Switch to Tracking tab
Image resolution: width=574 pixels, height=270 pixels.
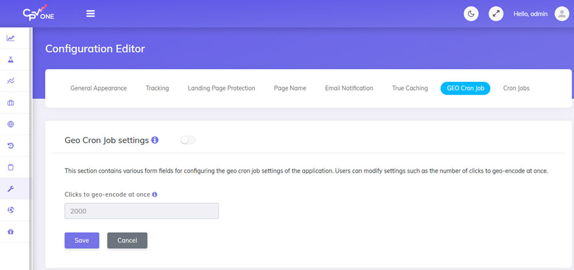pos(157,88)
